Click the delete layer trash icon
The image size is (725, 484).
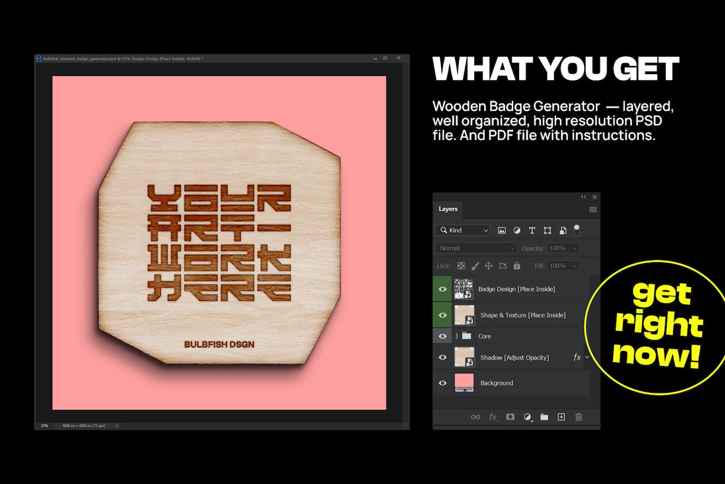pyautogui.click(x=578, y=417)
